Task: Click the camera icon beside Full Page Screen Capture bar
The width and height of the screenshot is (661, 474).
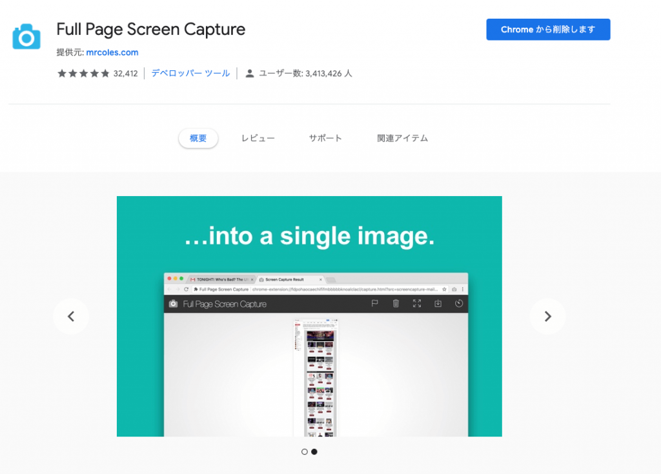Action: click(173, 304)
